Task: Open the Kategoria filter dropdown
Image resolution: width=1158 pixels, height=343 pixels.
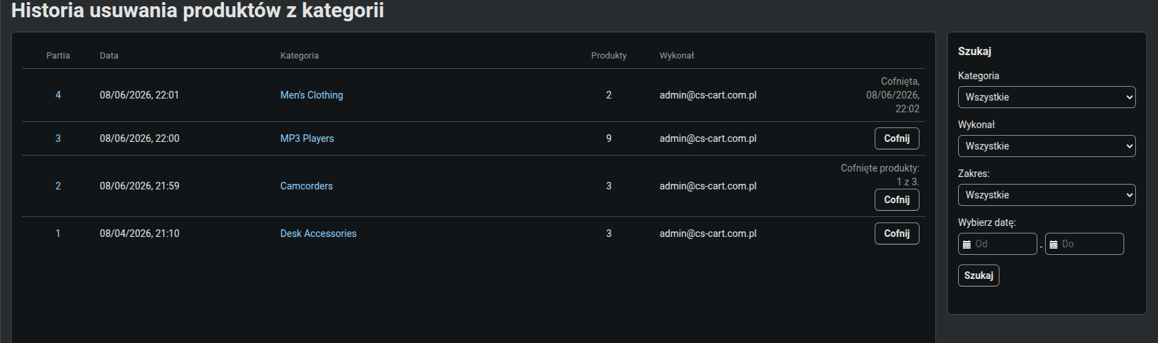Action: [x=1046, y=97]
